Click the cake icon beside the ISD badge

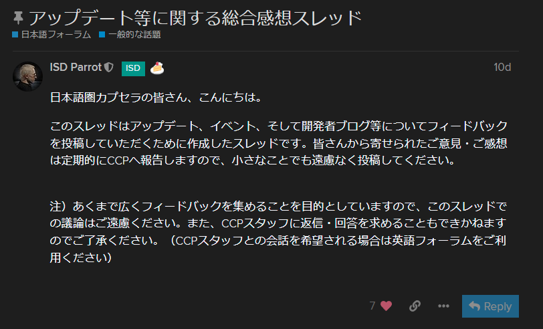pyautogui.click(x=157, y=67)
